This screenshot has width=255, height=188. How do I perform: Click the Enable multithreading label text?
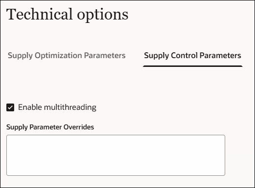tap(57, 107)
